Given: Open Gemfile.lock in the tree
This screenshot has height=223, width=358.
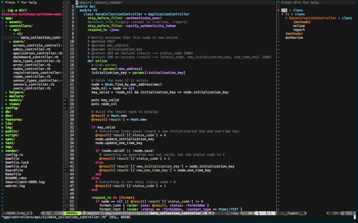Looking at the screenshot, I should tap(17, 162).
